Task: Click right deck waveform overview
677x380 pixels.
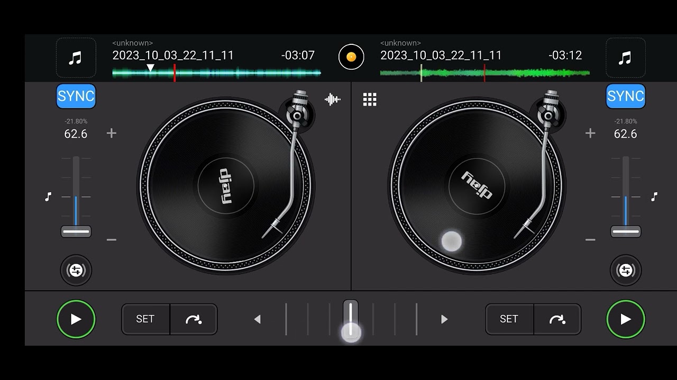Action: tap(485, 73)
